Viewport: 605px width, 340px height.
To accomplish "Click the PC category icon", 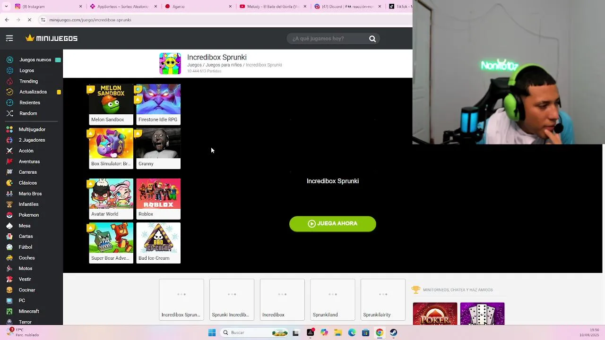I will click(9, 300).
